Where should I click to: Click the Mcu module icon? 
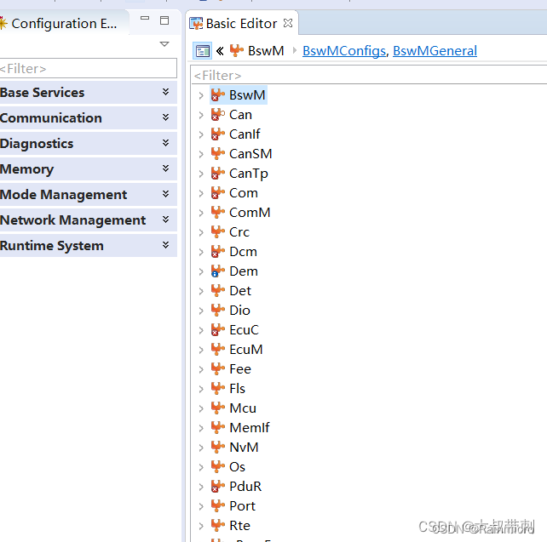218,408
